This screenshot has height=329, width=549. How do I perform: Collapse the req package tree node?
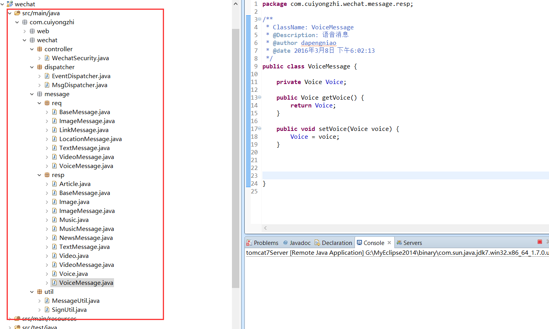(39, 103)
